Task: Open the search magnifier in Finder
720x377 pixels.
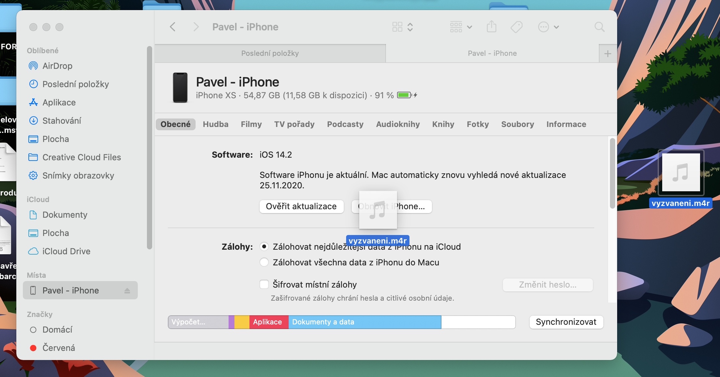Action: (599, 27)
